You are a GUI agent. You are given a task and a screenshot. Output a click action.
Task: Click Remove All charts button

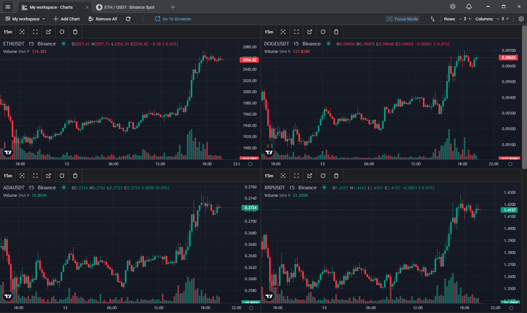click(x=103, y=19)
